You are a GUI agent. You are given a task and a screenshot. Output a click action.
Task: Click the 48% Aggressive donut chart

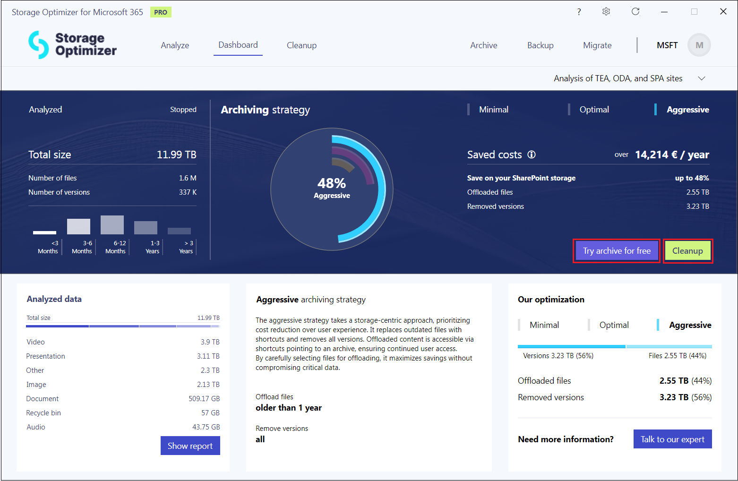point(332,189)
